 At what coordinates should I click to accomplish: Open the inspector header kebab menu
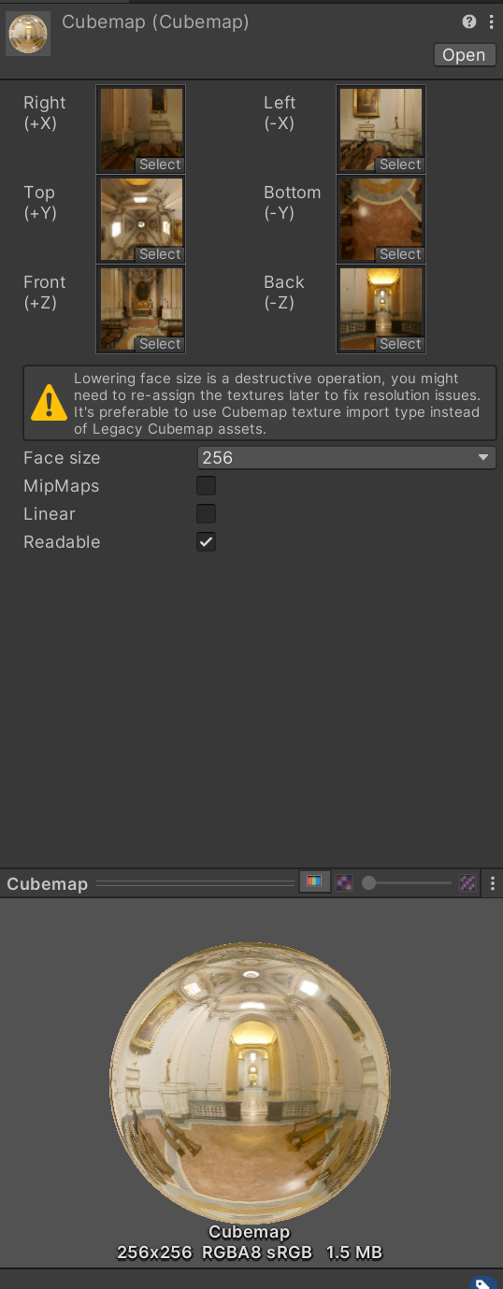491,21
